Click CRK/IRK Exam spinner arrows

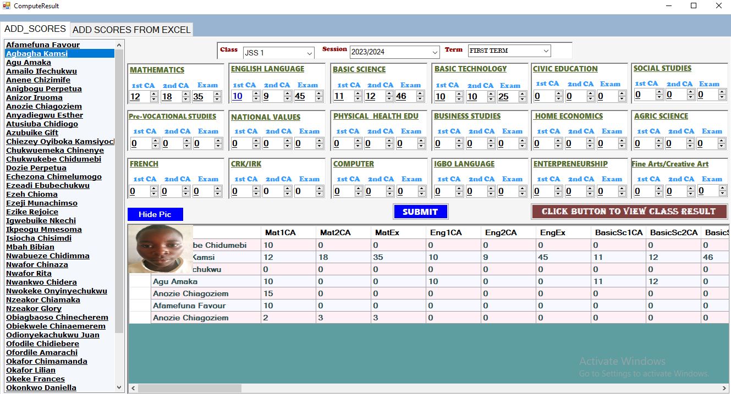(x=320, y=191)
